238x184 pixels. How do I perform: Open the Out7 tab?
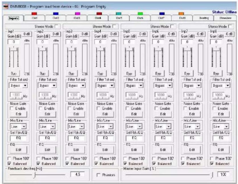pos(161,18)
